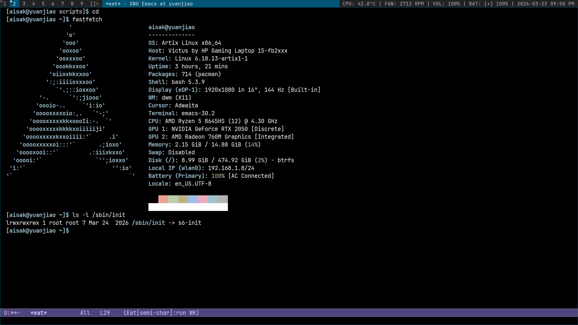Switch to dwm workspace tag 1

[5, 4]
